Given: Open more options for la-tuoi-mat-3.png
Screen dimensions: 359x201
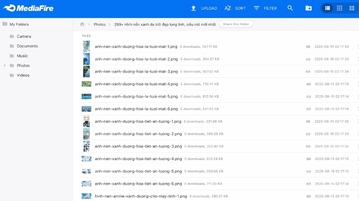Looking at the screenshot, I should (x=358, y=71).
